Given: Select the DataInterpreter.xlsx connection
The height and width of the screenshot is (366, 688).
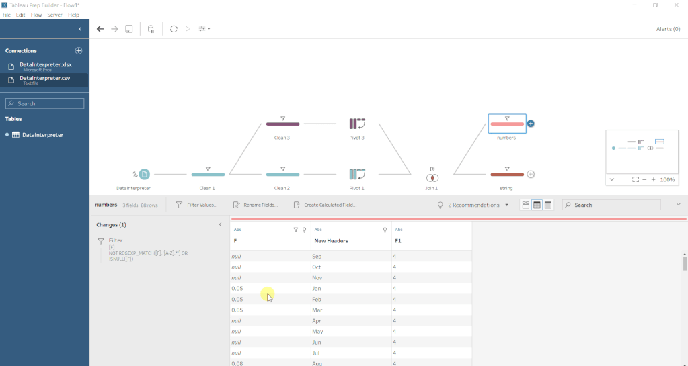Looking at the screenshot, I should (44, 66).
